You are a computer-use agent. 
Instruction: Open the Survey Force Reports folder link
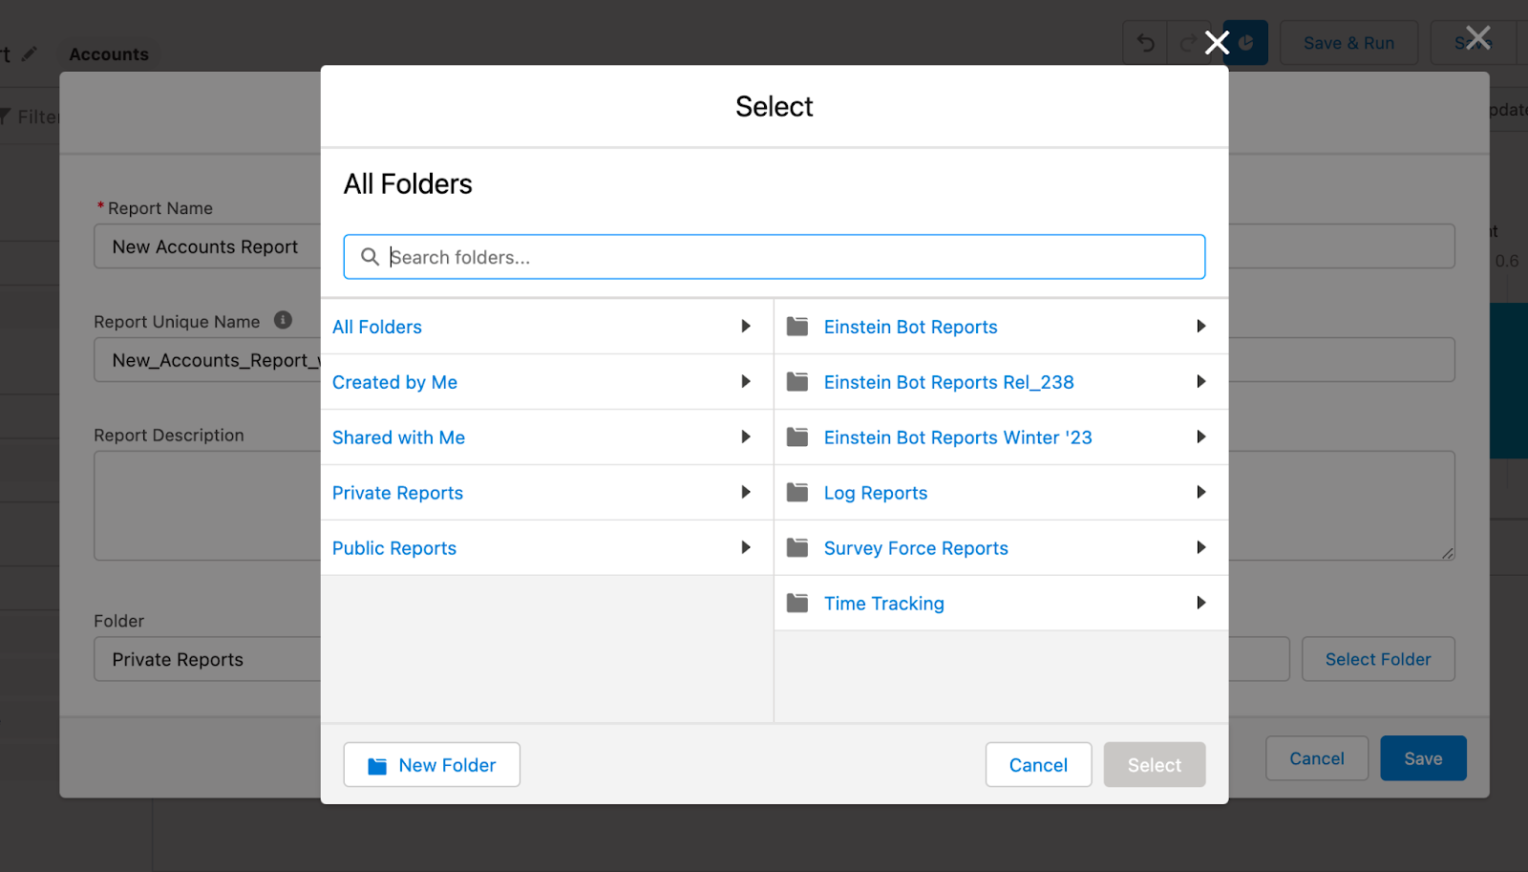click(916, 548)
